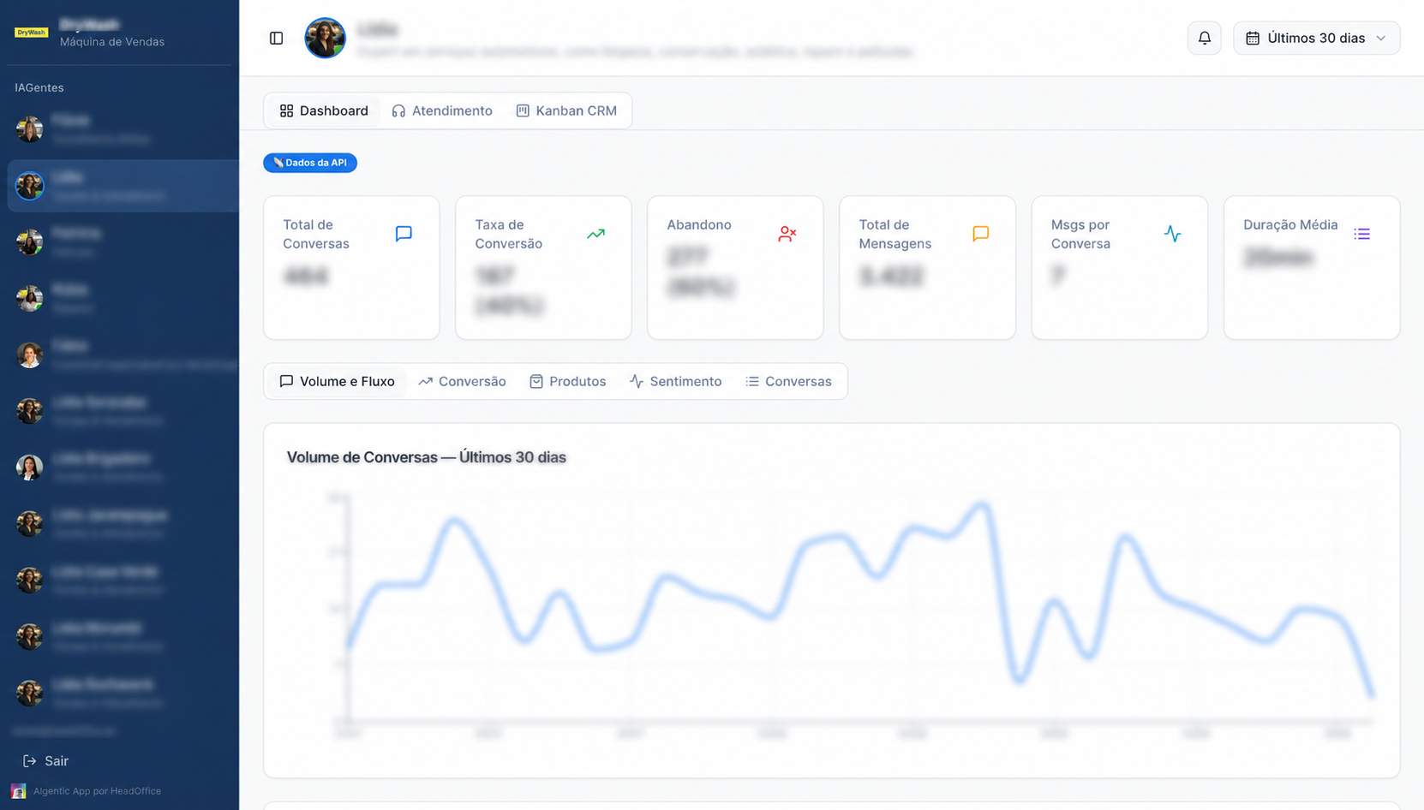Click the agent avatar in the page header
1424x810 pixels.
(325, 38)
